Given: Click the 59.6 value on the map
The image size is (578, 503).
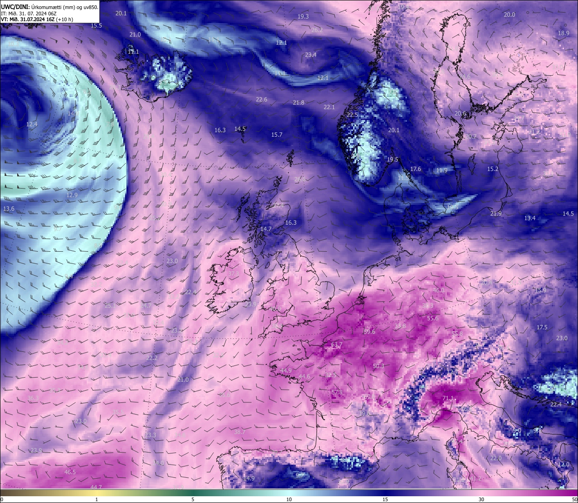Looking at the screenshot, I should point(369,332).
